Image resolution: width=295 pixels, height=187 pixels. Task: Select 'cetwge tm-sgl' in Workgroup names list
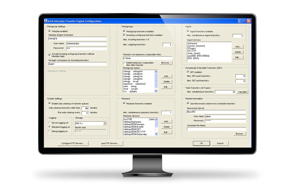pos(131,82)
